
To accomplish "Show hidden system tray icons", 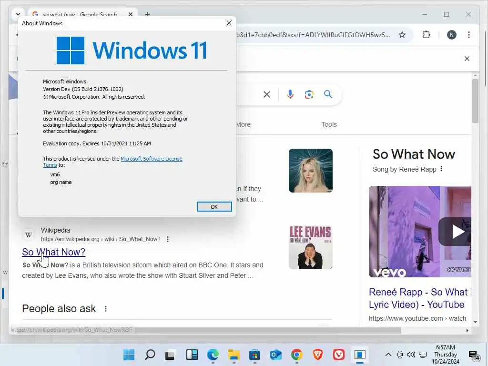I will [x=388, y=355].
